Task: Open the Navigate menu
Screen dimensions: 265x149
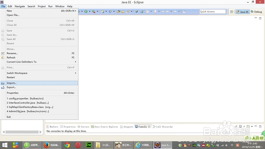Action: point(20,6)
